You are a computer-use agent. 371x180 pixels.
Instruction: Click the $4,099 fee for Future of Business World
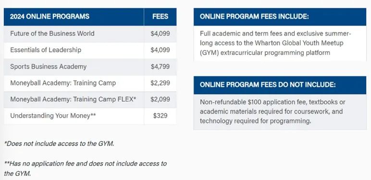pos(160,34)
